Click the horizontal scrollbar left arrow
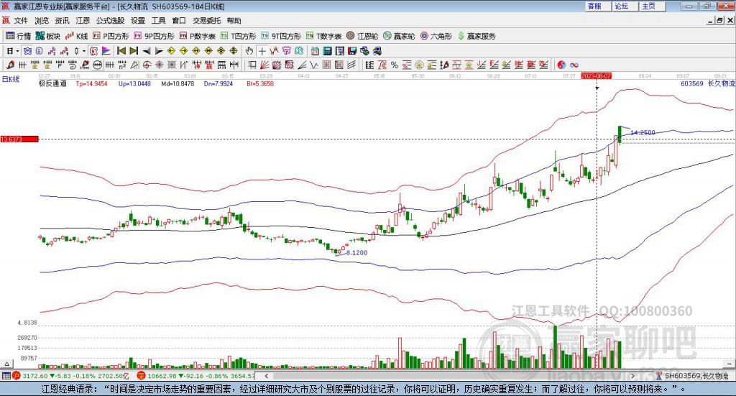Image resolution: width=736 pixels, height=396 pixels. point(266,376)
